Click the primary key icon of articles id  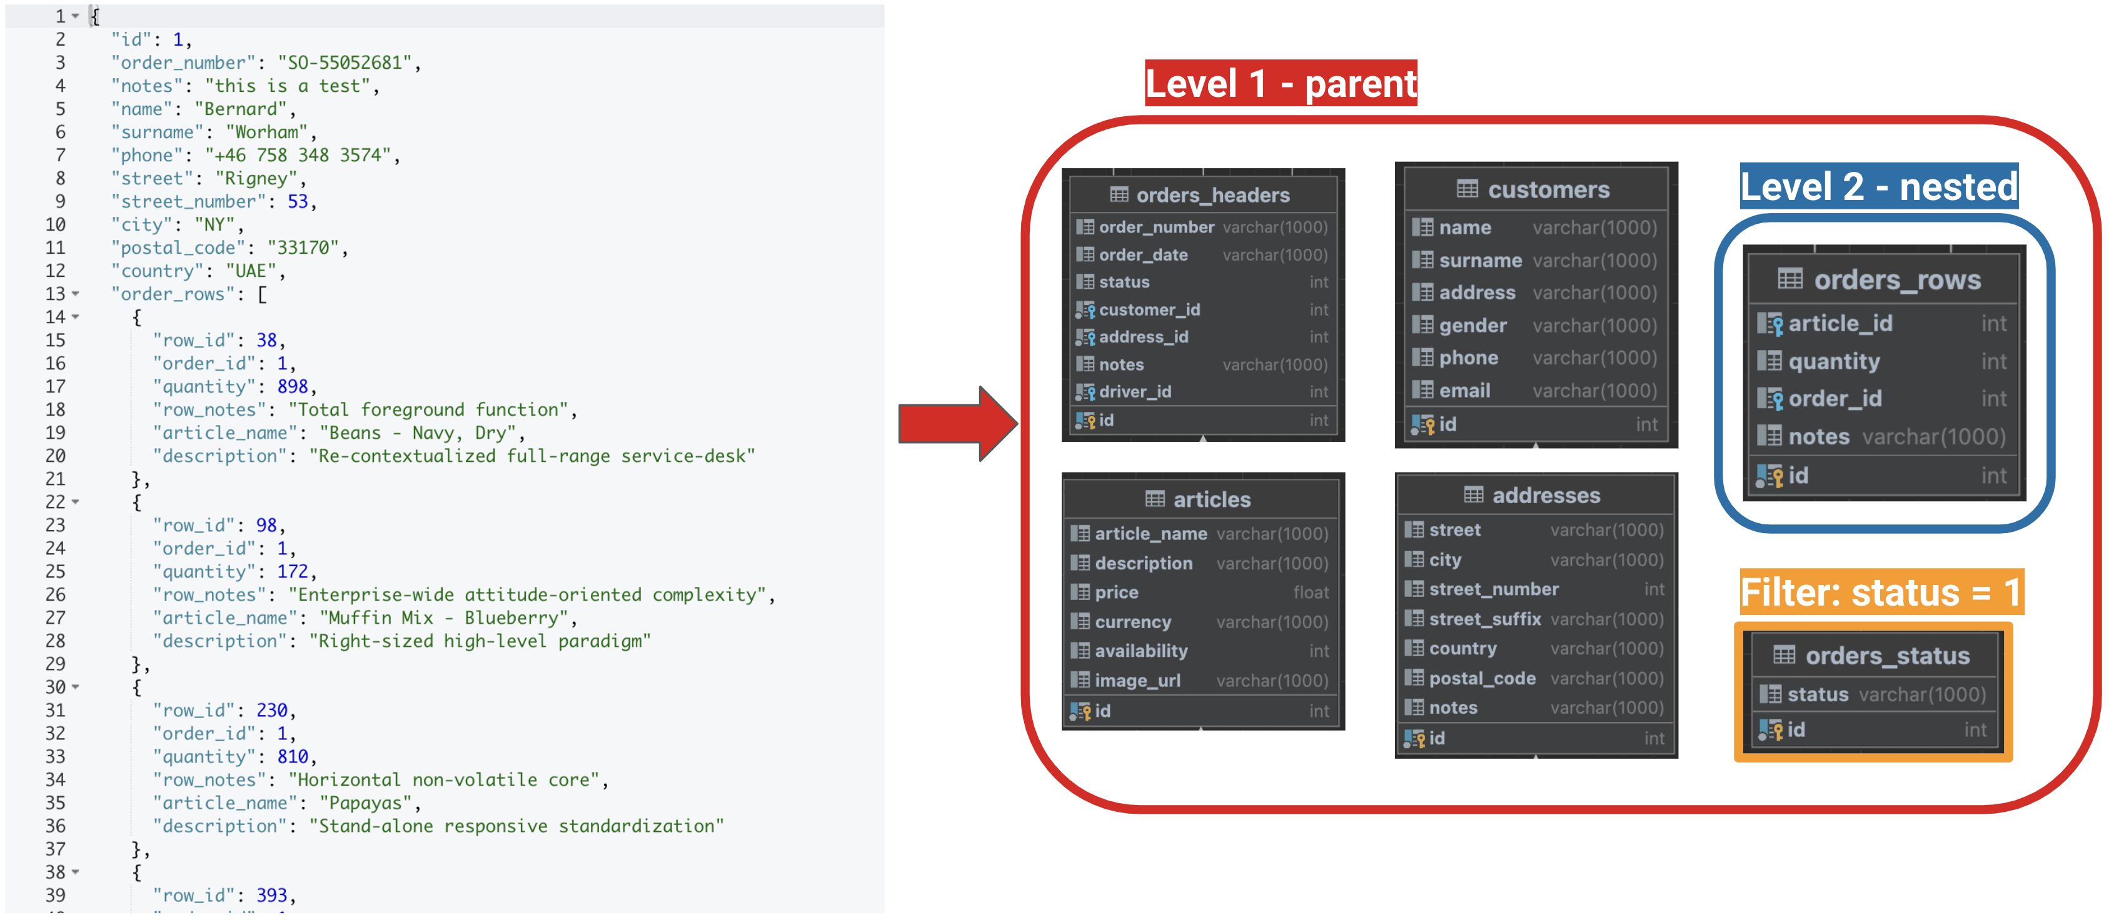click(x=1080, y=711)
